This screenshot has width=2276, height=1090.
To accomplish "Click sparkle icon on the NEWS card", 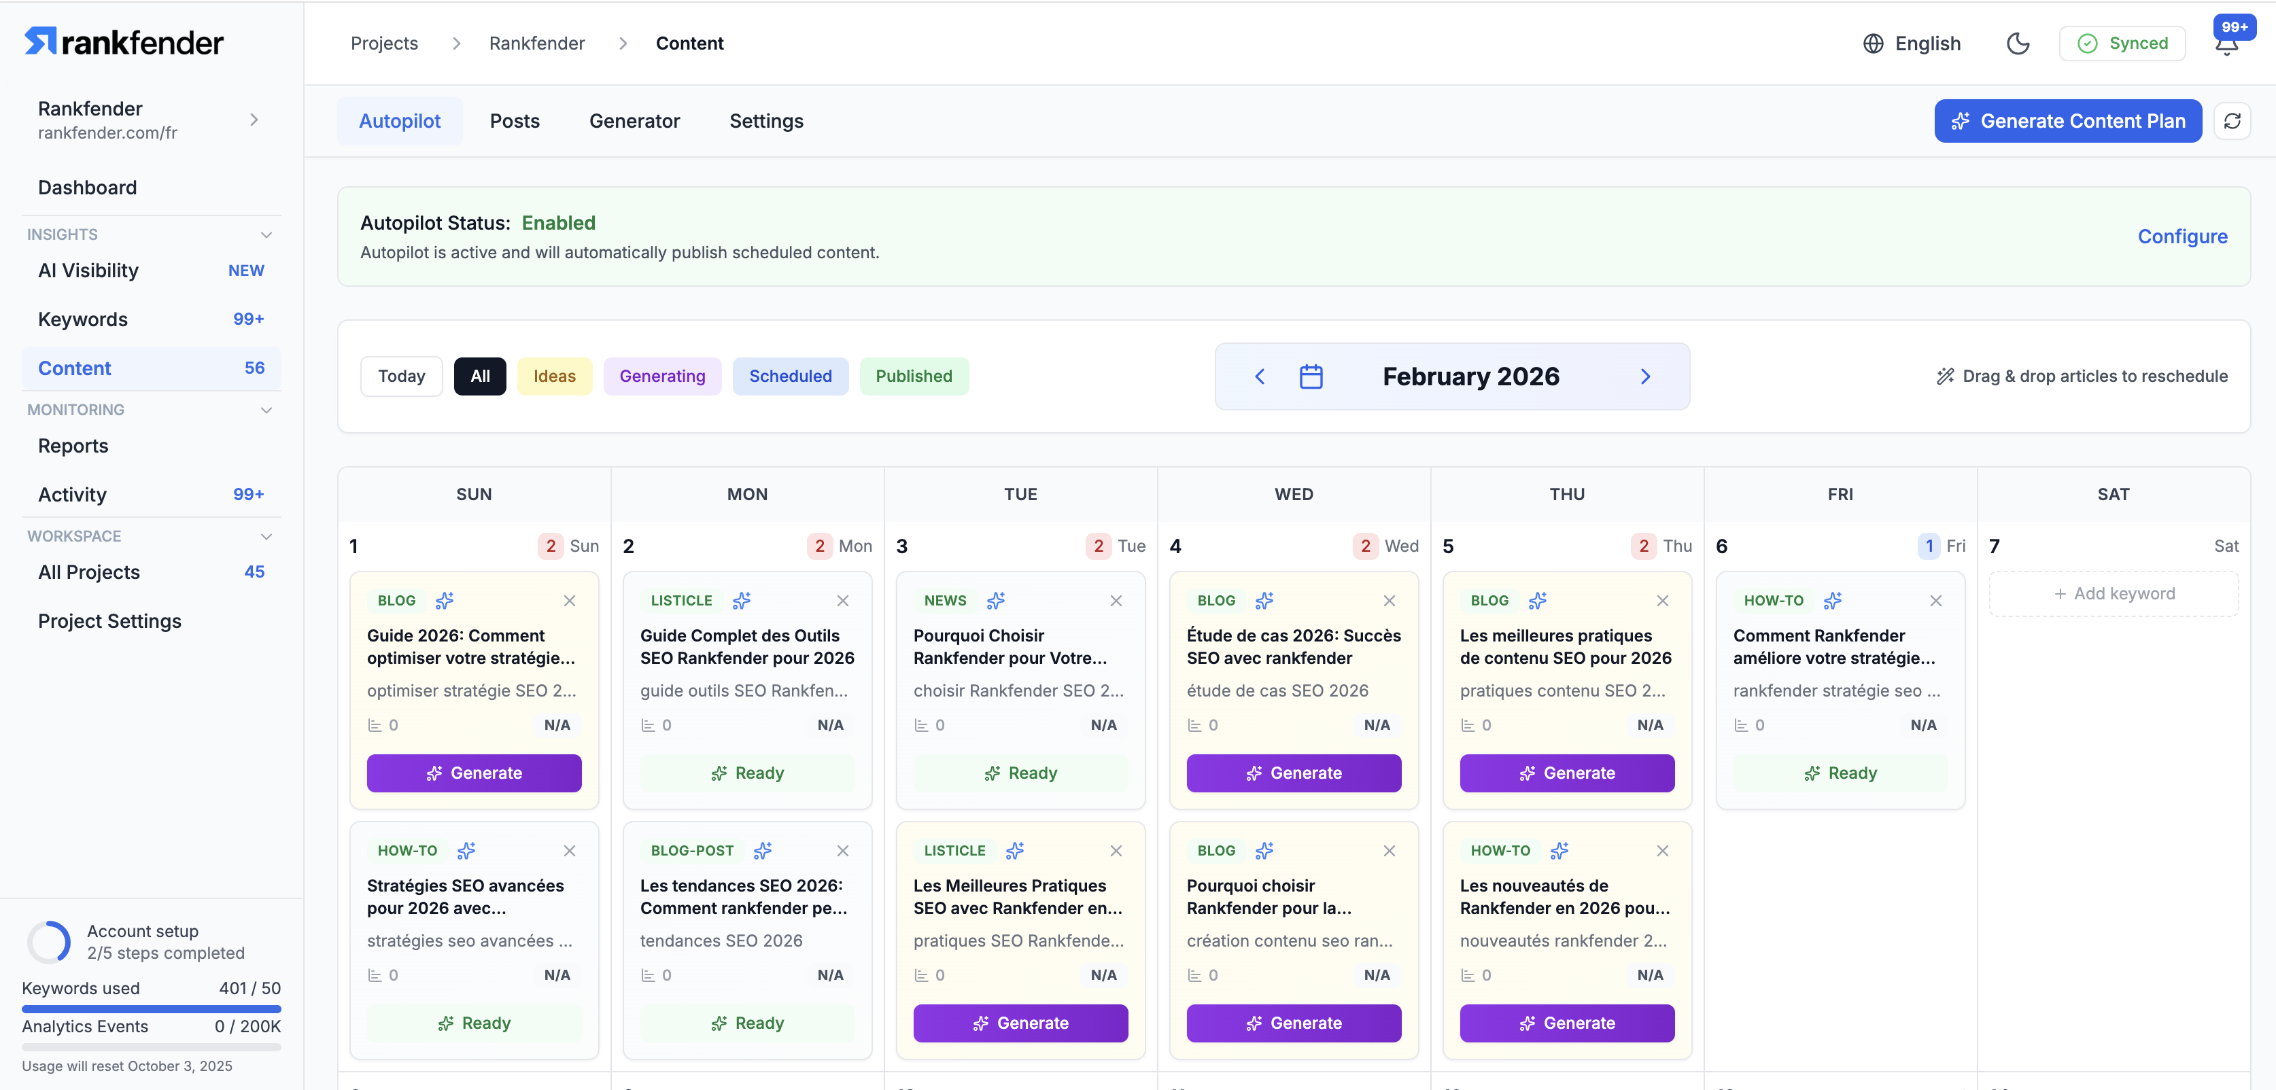I will (x=996, y=601).
